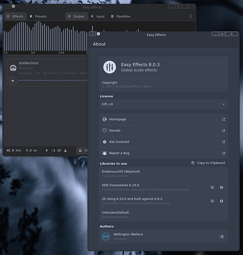Click Copy to Clipboard button

pyautogui.click(x=208, y=163)
